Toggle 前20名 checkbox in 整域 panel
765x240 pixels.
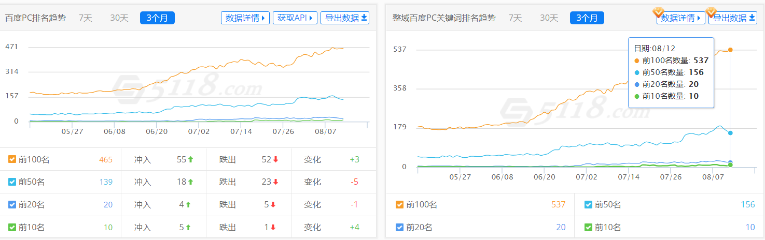pyautogui.click(x=399, y=227)
